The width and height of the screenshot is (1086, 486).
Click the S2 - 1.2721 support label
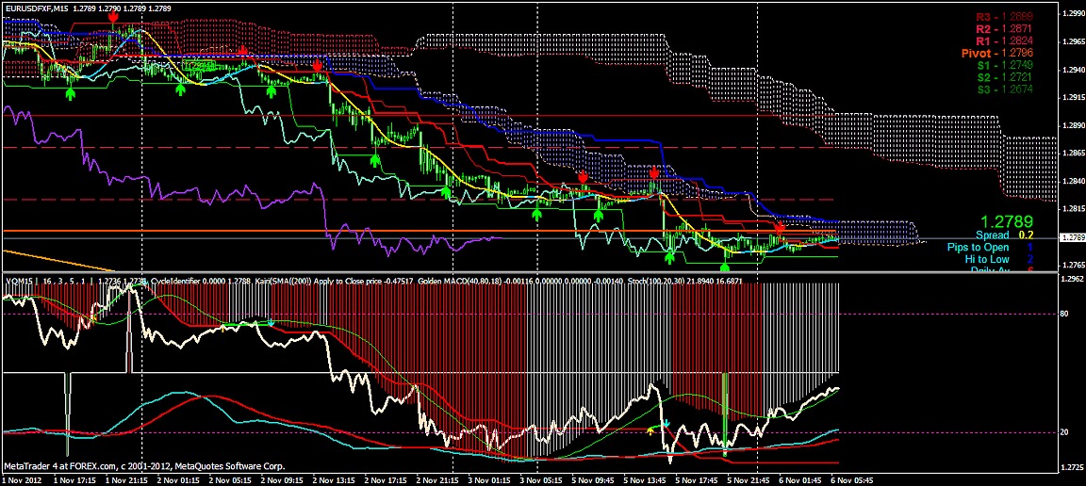click(1004, 77)
